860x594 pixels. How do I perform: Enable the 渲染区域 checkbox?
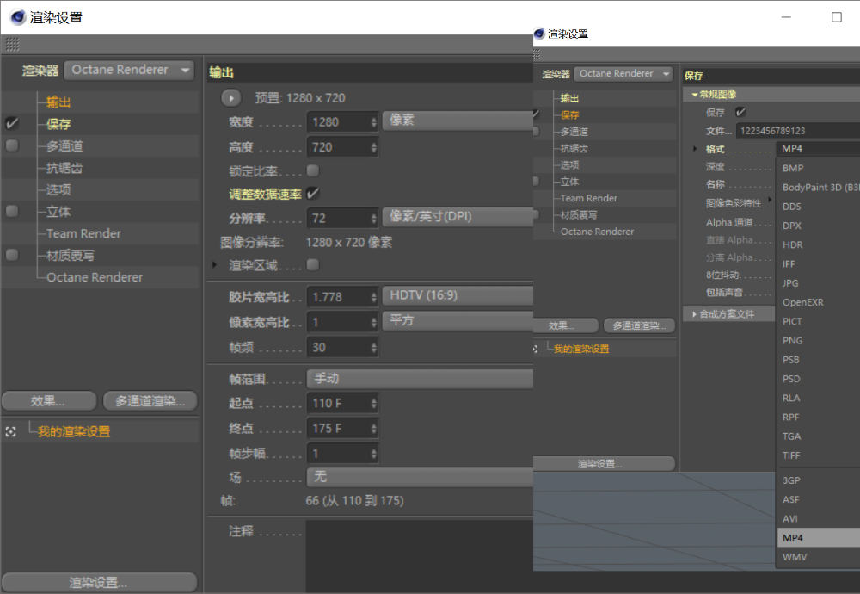point(313,265)
